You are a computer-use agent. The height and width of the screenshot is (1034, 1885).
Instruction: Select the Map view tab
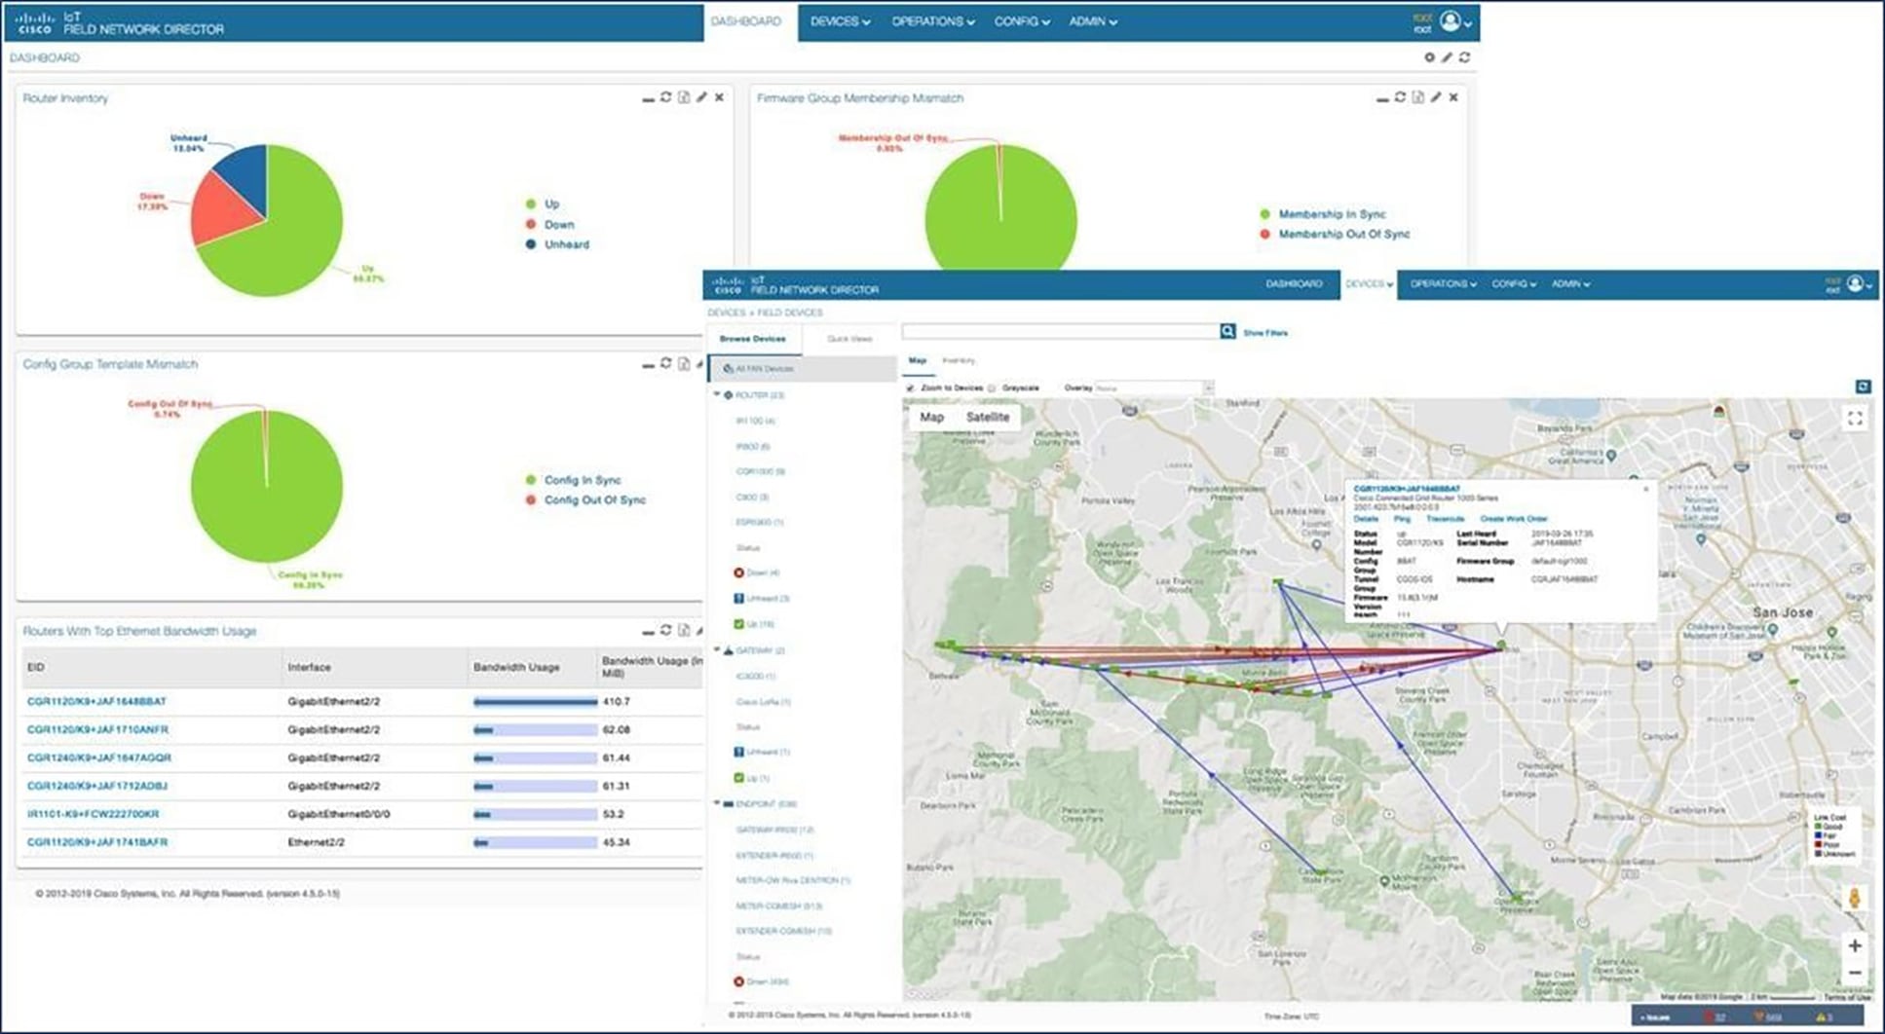[918, 360]
